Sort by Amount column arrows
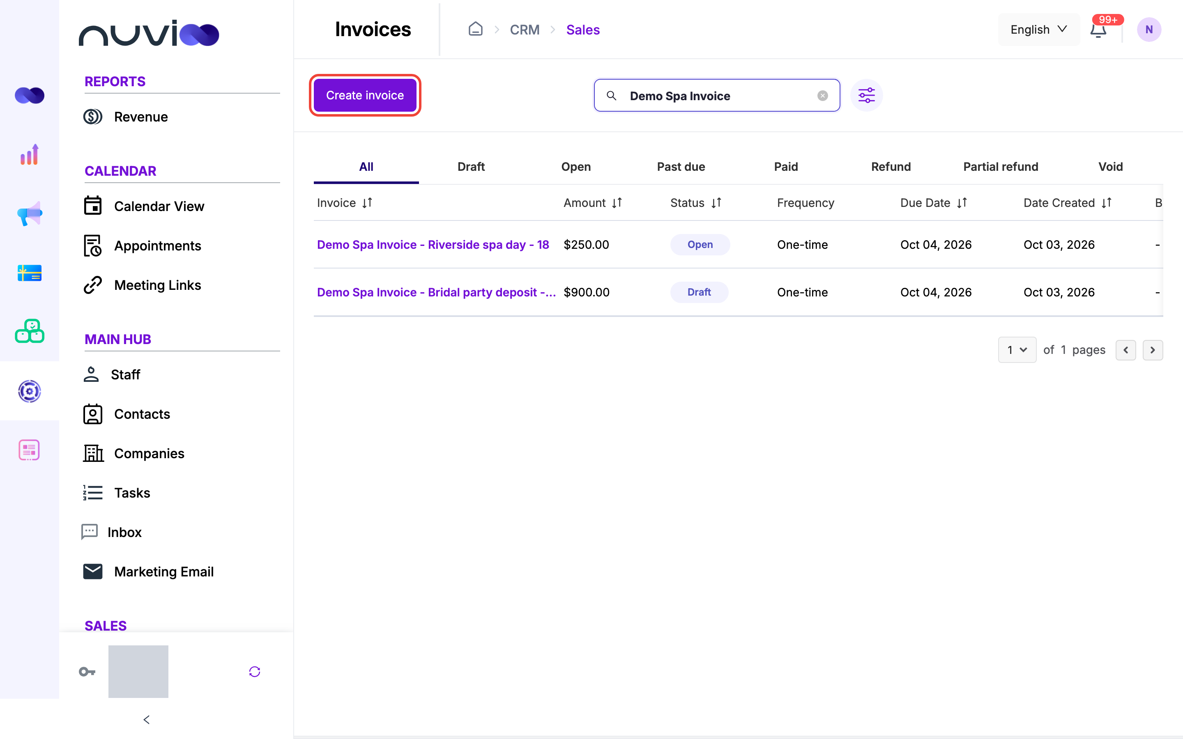 pyautogui.click(x=617, y=203)
